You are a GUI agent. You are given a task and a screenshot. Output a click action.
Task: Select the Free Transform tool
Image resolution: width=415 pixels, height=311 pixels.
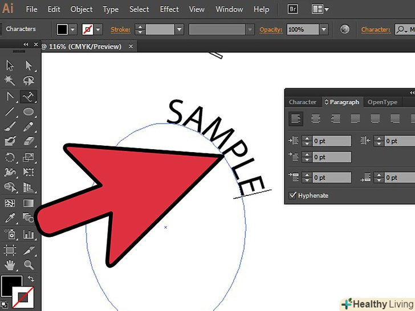pyautogui.click(x=29, y=172)
